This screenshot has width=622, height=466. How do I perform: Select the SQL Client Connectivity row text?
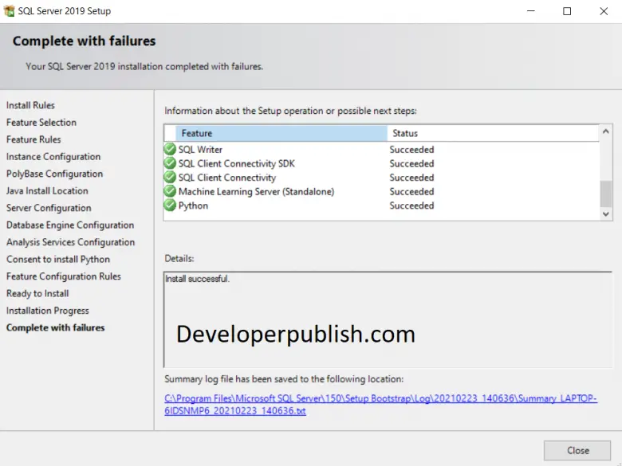pos(227,177)
